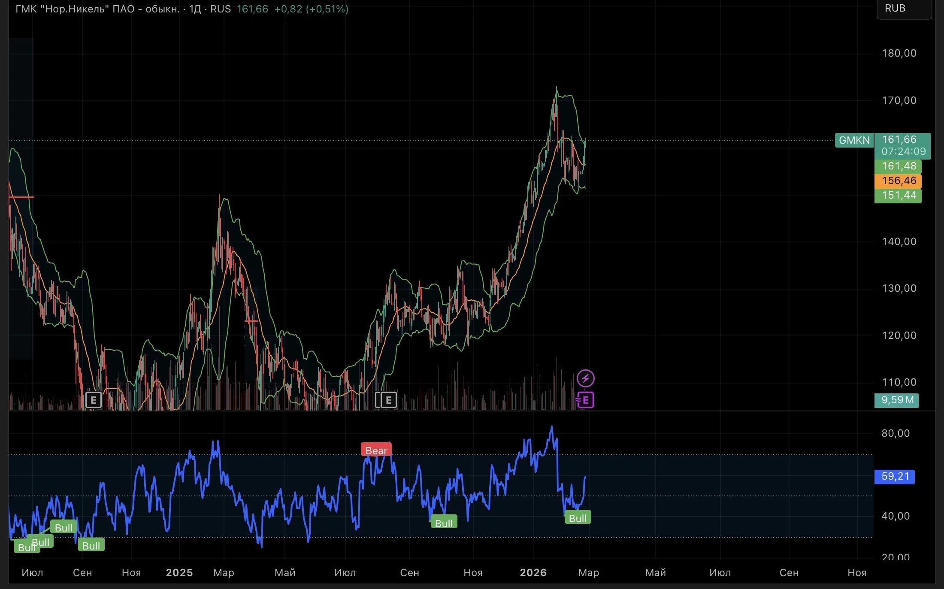Open the purple E earnings marker
Viewport: 944px width, 589px height.
coord(585,400)
